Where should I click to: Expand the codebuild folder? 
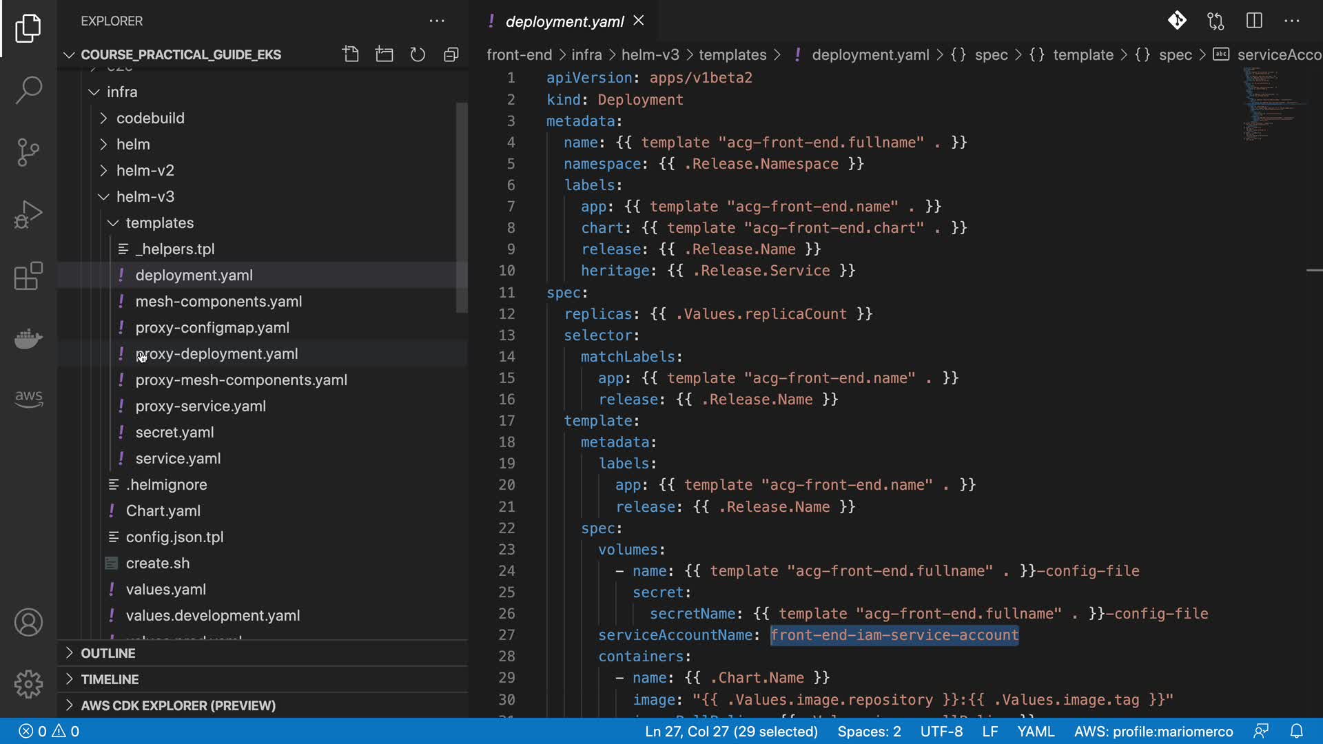click(x=150, y=118)
